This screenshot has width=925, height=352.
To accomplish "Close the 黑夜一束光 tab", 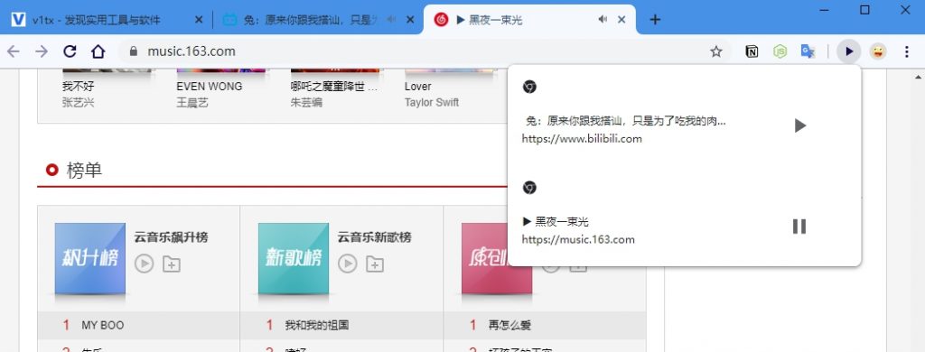I will pos(621,20).
